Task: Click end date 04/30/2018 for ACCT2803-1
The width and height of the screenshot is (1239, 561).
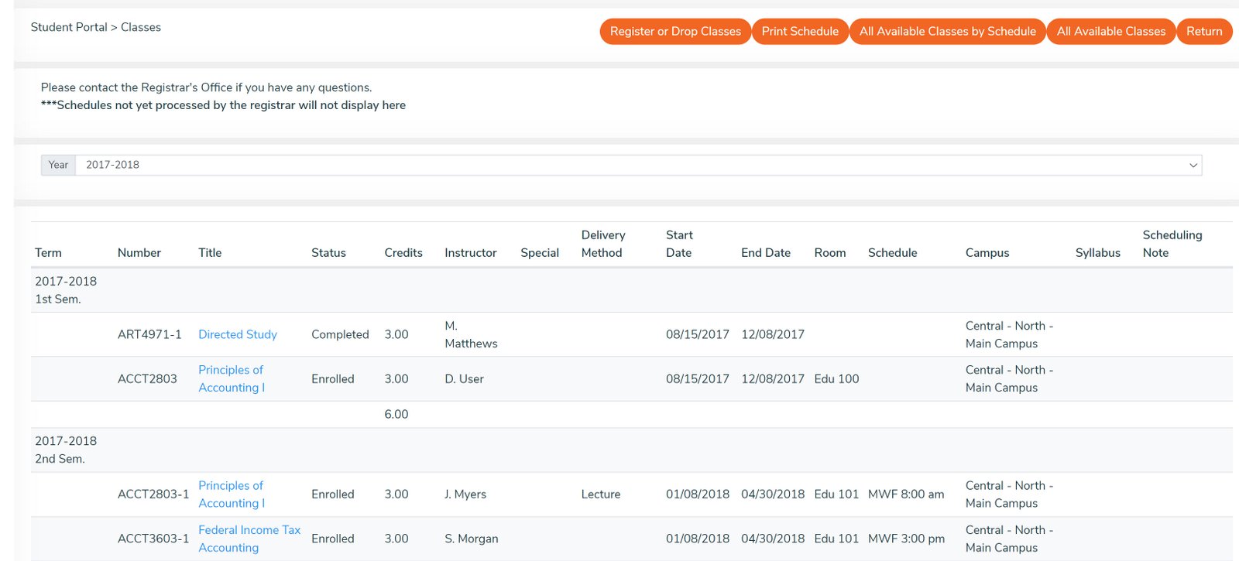Action: point(773,494)
